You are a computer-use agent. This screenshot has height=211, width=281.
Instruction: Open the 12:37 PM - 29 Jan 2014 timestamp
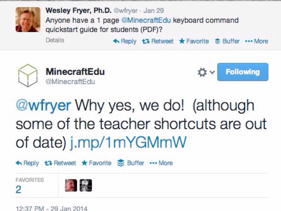click(x=52, y=208)
